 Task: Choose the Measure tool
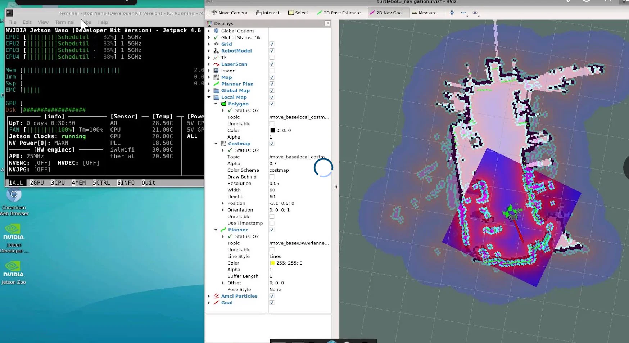pyautogui.click(x=424, y=13)
